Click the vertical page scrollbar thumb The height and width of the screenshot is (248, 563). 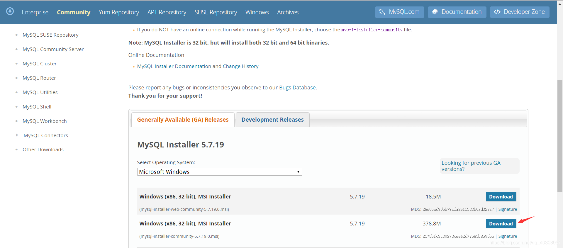560,136
